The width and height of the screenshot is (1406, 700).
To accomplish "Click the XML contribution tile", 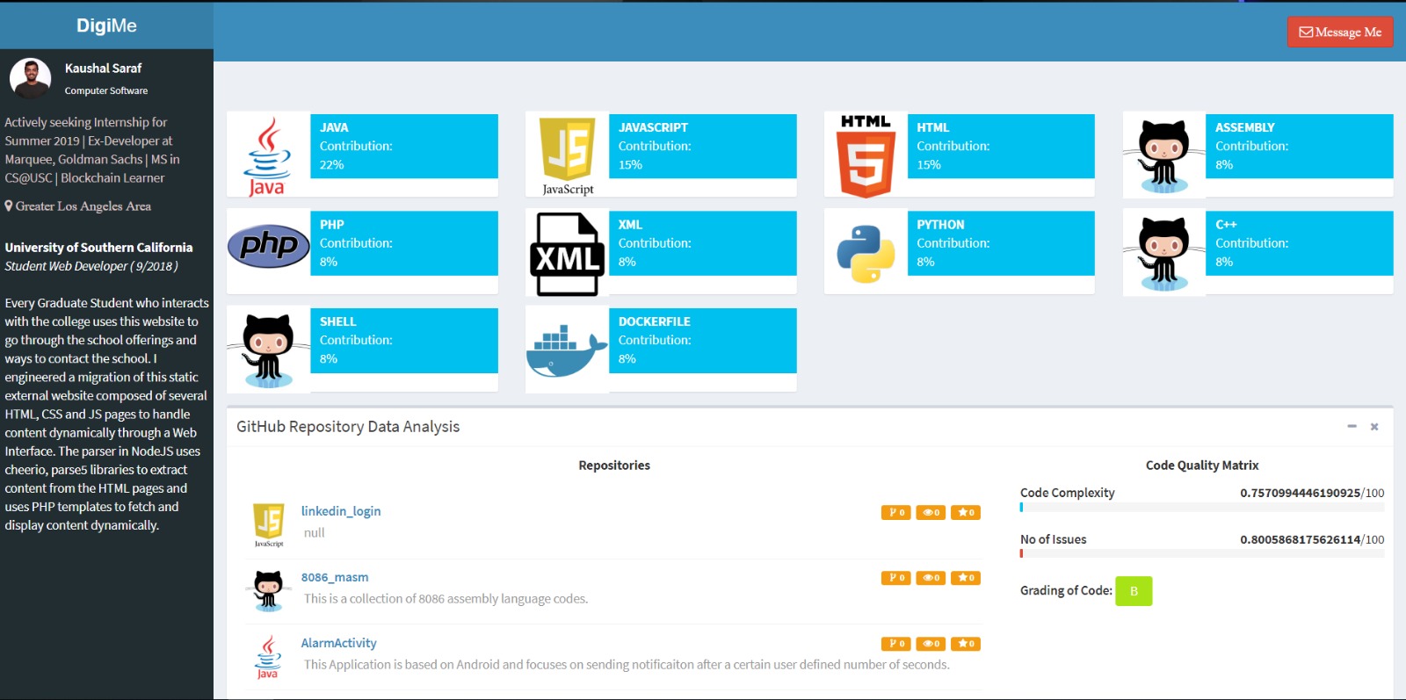I will pyautogui.click(x=703, y=243).
